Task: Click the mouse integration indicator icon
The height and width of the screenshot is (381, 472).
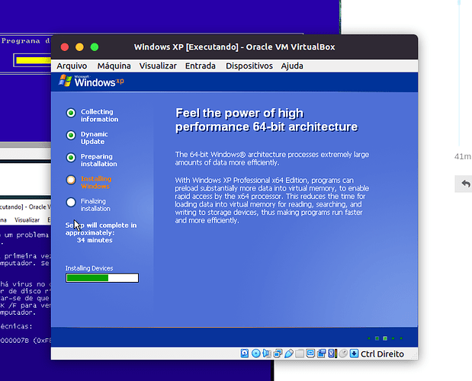Action: [x=343, y=354]
